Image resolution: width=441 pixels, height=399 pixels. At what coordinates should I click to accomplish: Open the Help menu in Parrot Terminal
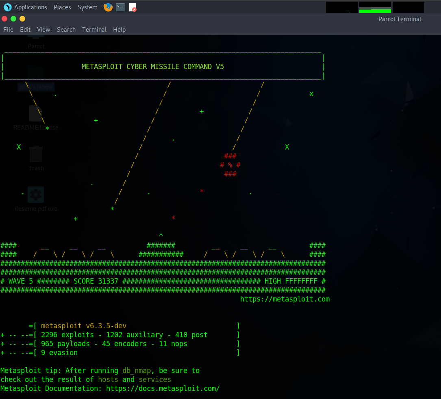[119, 29]
